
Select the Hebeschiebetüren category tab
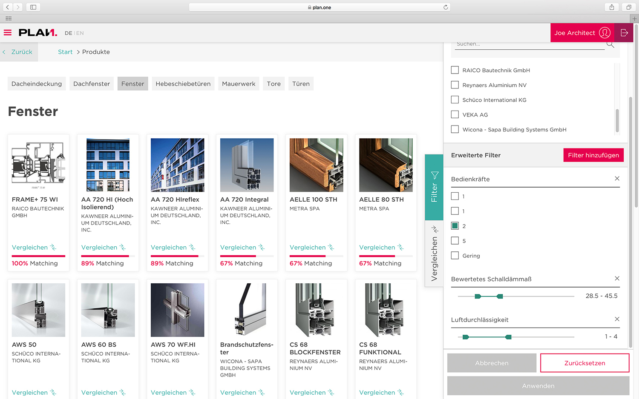183,84
